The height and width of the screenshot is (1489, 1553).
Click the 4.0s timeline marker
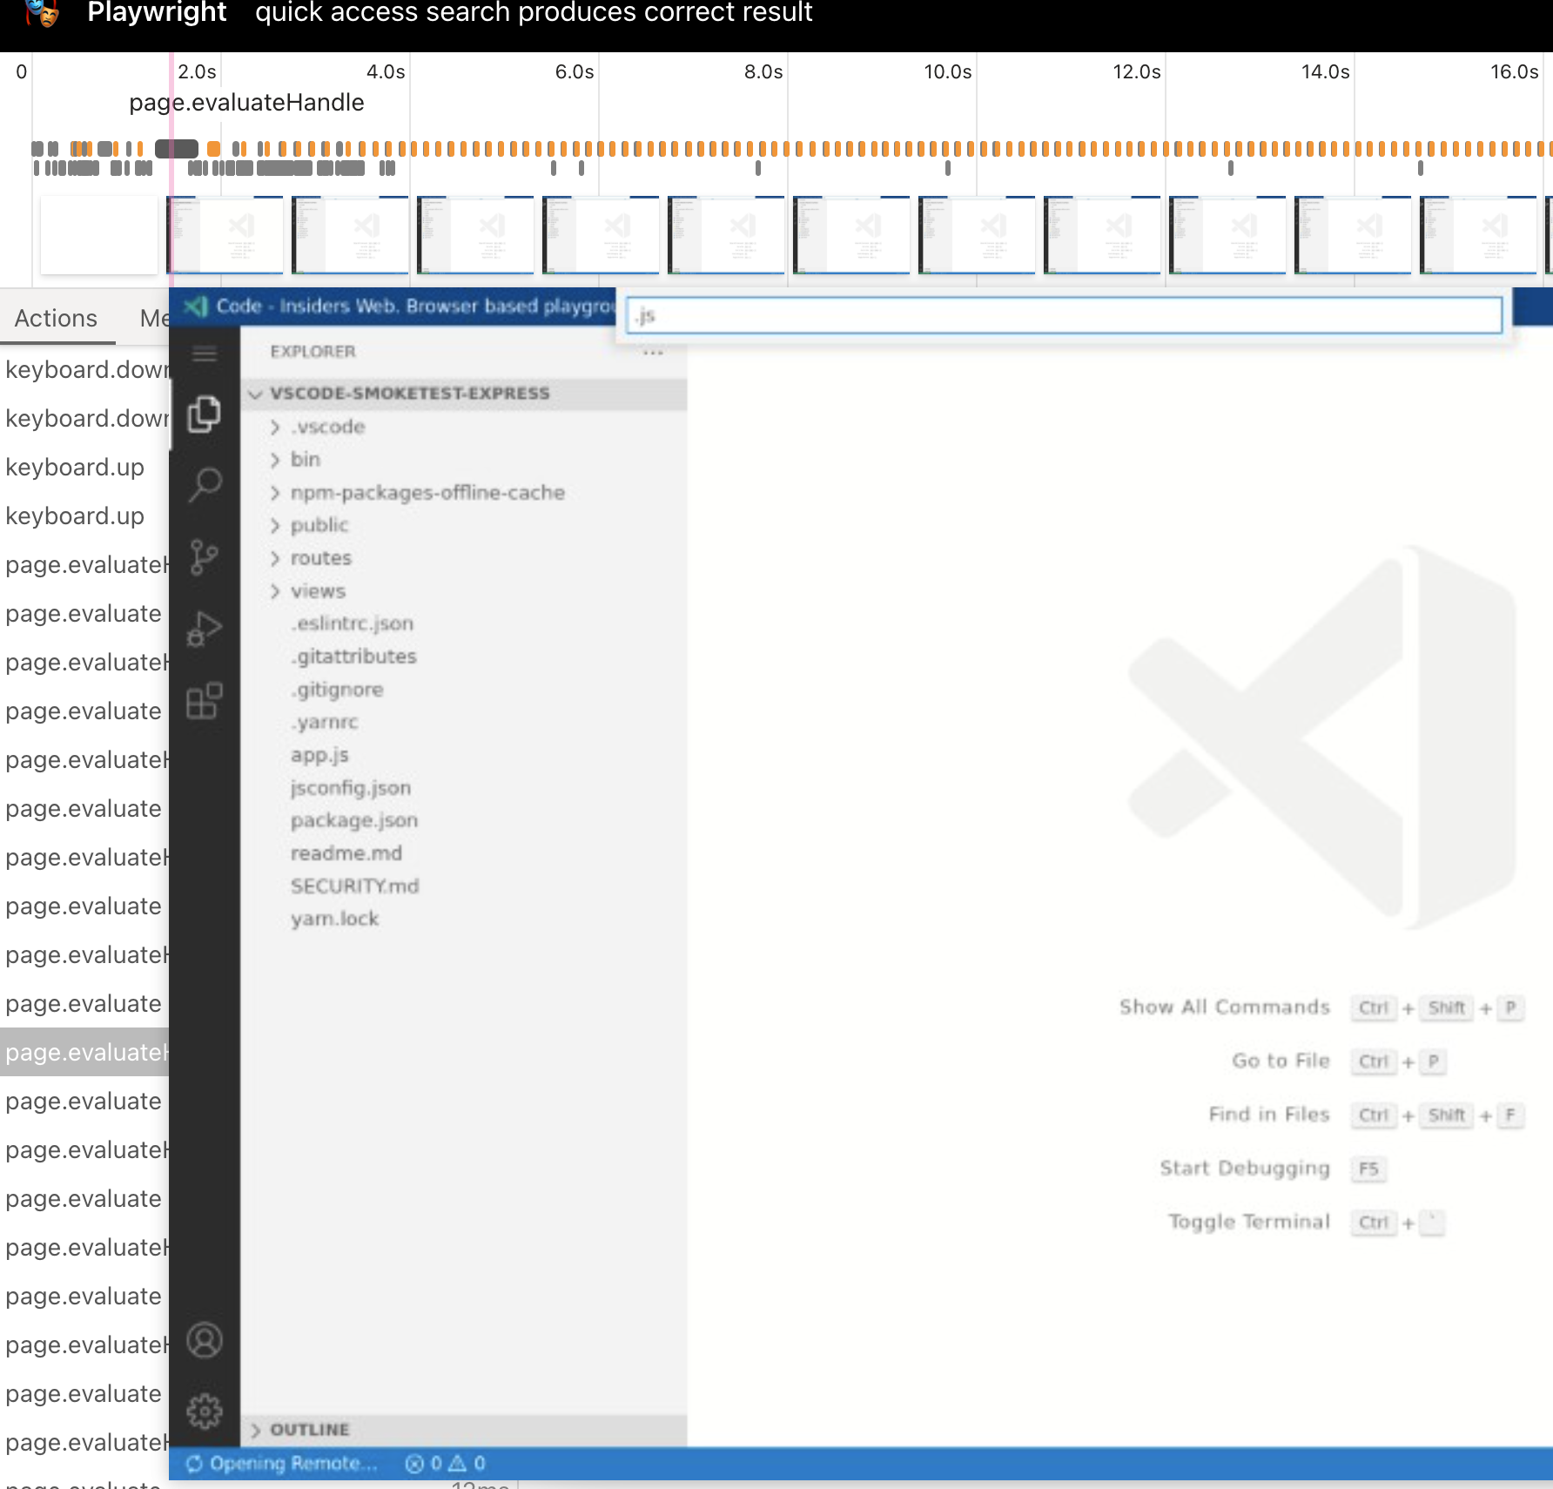pyautogui.click(x=386, y=72)
